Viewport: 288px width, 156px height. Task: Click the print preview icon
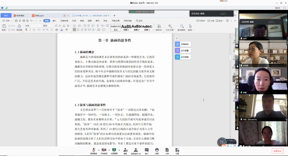click(x=27, y=21)
